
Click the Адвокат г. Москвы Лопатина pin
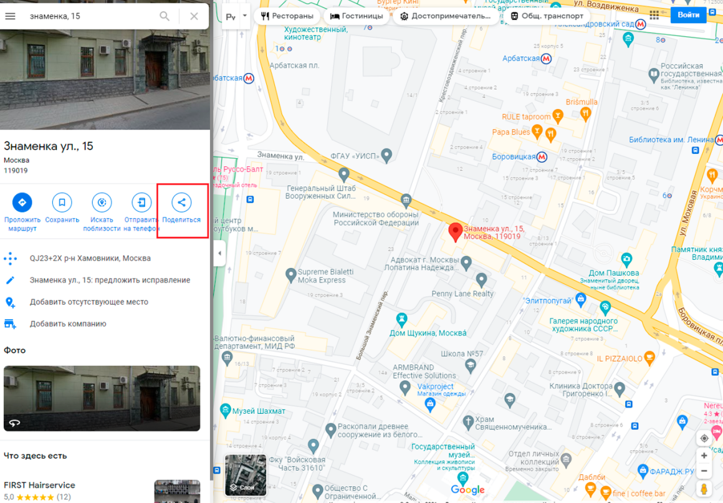467,263
